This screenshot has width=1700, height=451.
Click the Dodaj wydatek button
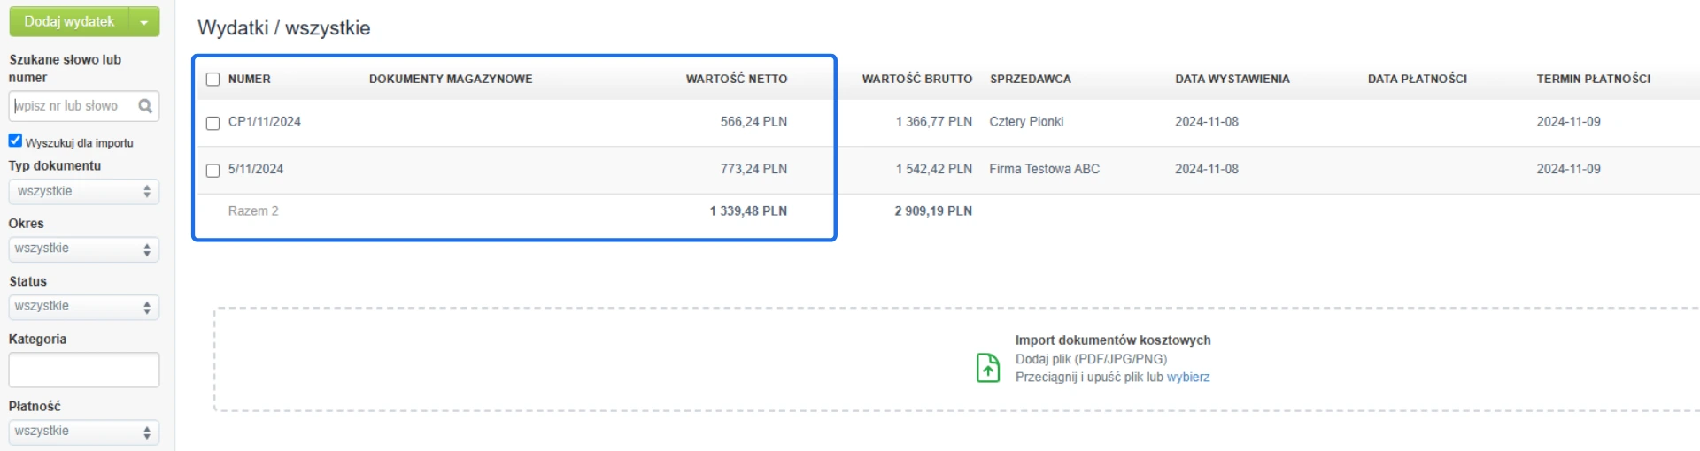(69, 21)
